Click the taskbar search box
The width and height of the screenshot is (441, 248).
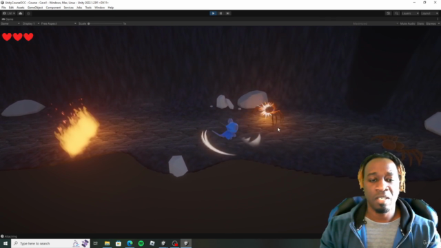click(x=50, y=243)
